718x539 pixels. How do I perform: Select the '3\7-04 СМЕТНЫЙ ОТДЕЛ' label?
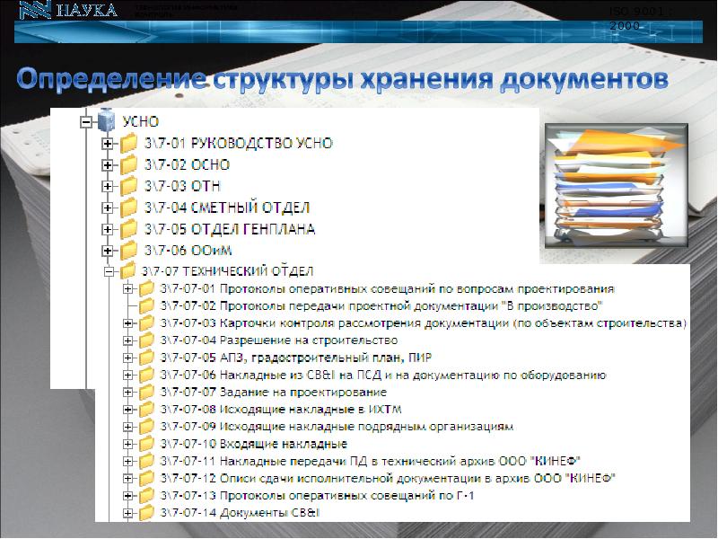click(227, 208)
